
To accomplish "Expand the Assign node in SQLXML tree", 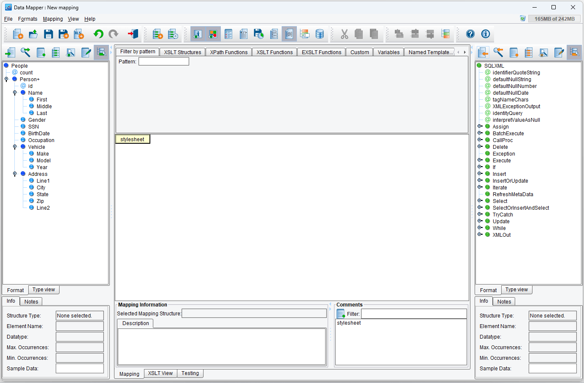I will pyautogui.click(x=480, y=126).
